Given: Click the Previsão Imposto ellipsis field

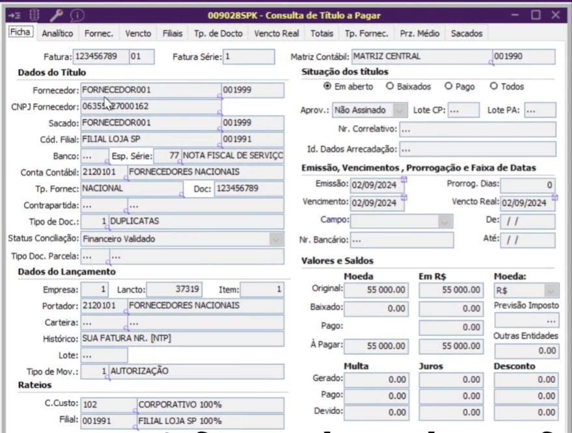Looking at the screenshot, I should [x=526, y=321].
